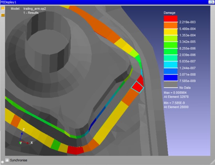Click the yellow swatch in Damage legend
Viewport: 215px width, 165px height.
[x=171, y=32]
